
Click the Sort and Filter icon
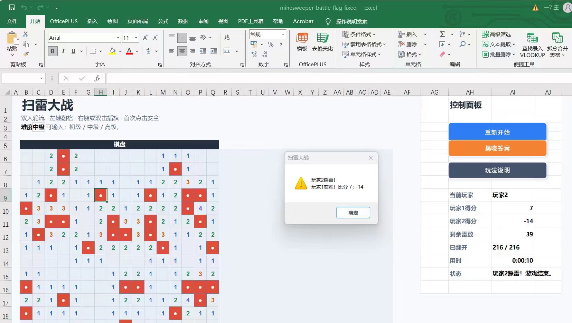coord(462,34)
